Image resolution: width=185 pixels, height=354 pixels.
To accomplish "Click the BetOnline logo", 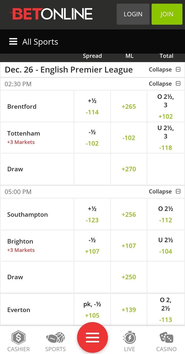I will pos(51,14).
